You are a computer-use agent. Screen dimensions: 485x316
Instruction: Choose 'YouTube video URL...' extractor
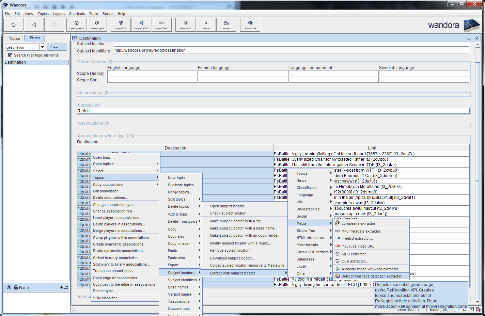[359, 246]
